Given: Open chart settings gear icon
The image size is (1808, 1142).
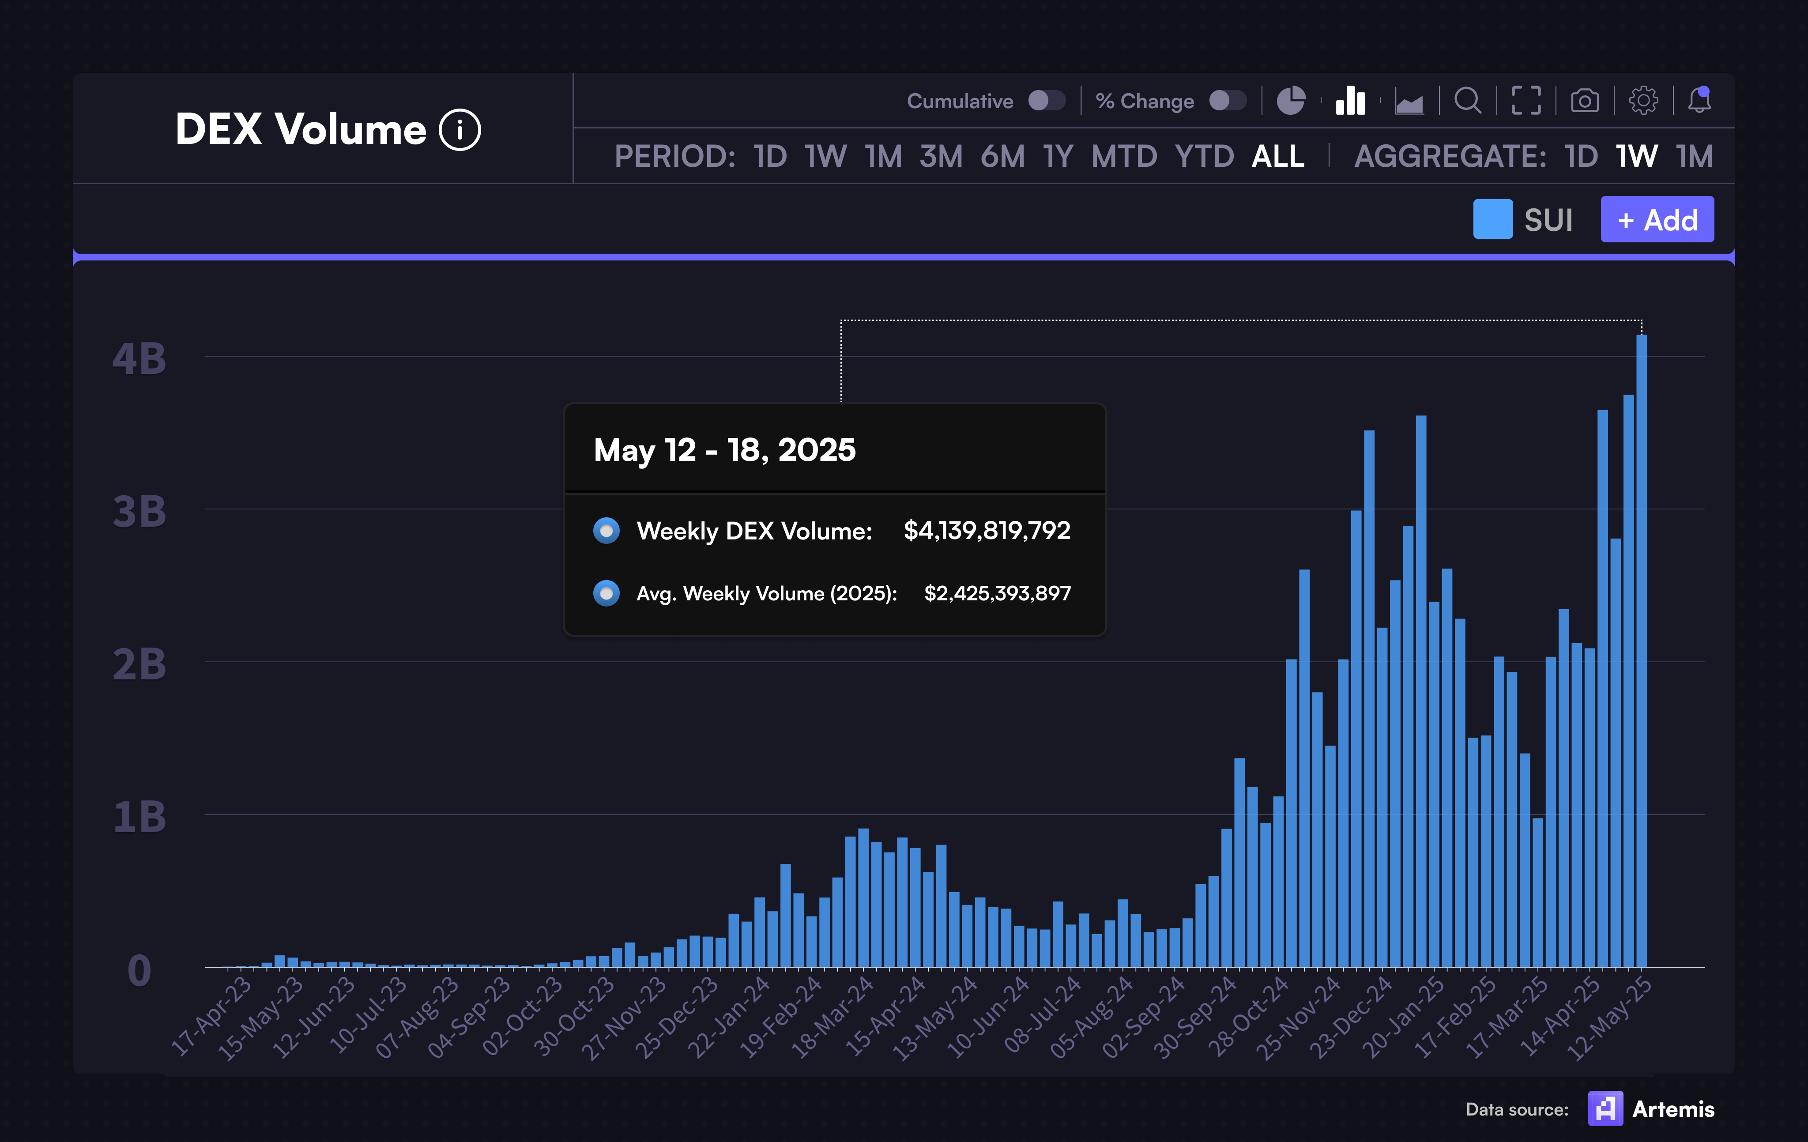Looking at the screenshot, I should point(1643,101).
